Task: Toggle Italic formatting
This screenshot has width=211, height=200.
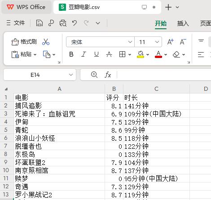Action: pos(84,54)
